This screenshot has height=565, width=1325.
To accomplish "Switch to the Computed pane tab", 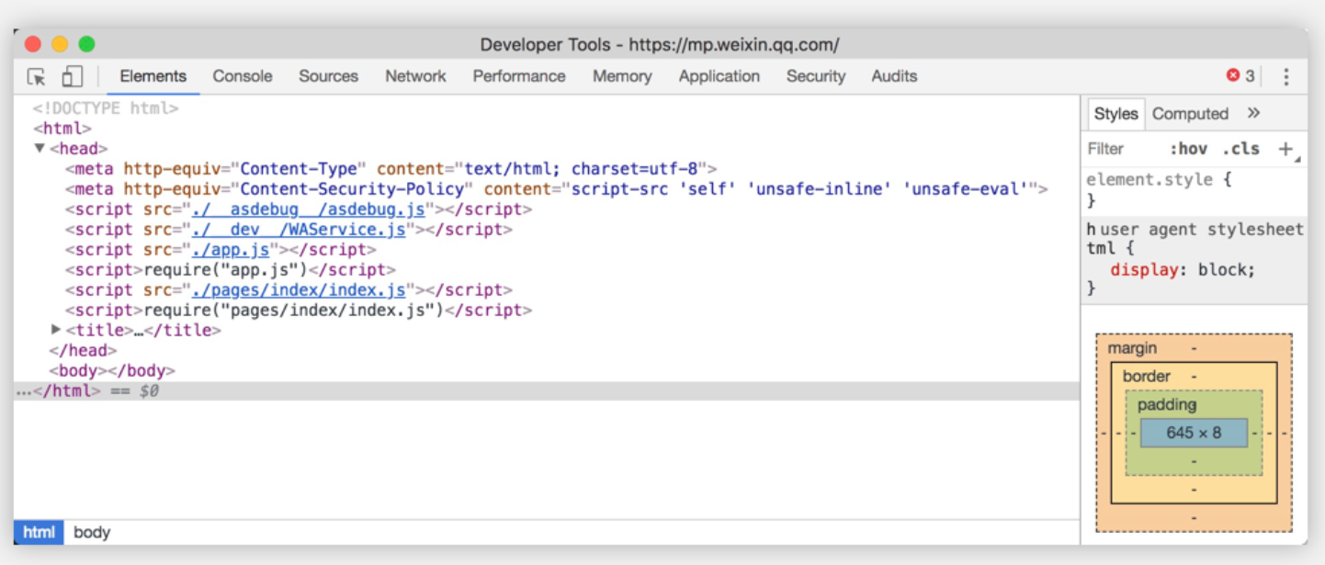I will pyautogui.click(x=1190, y=114).
